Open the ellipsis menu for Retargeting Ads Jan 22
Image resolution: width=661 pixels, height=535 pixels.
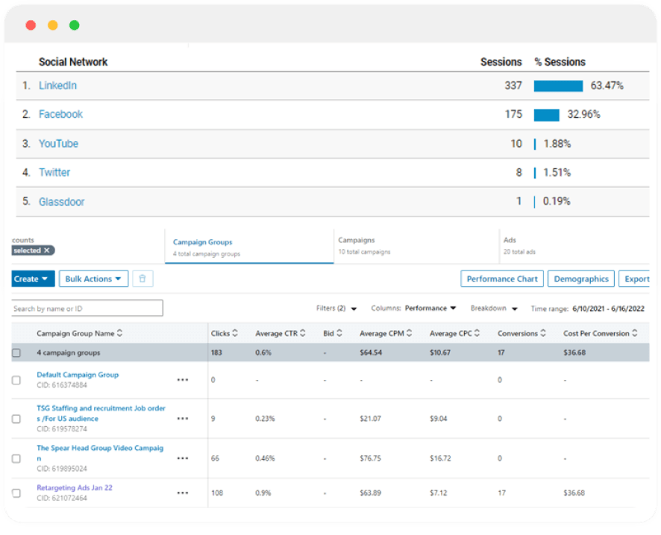coord(183,493)
